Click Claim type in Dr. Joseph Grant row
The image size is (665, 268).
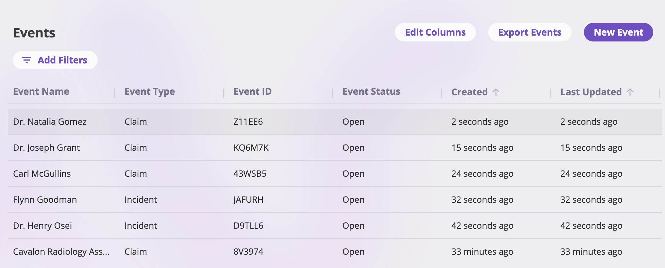point(136,148)
